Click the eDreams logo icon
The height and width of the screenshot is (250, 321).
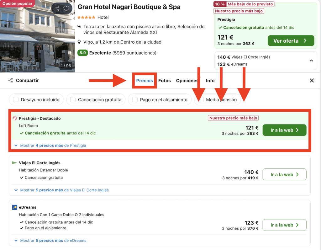point(14,207)
